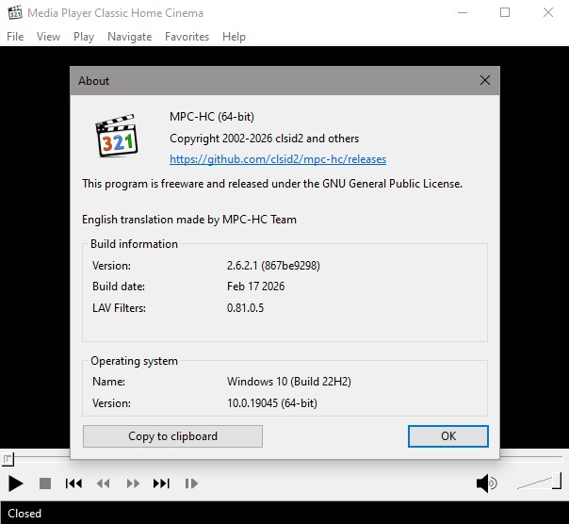Click the fast-forward (increase speed) button
This screenshot has width=569, height=524.
coord(133,483)
